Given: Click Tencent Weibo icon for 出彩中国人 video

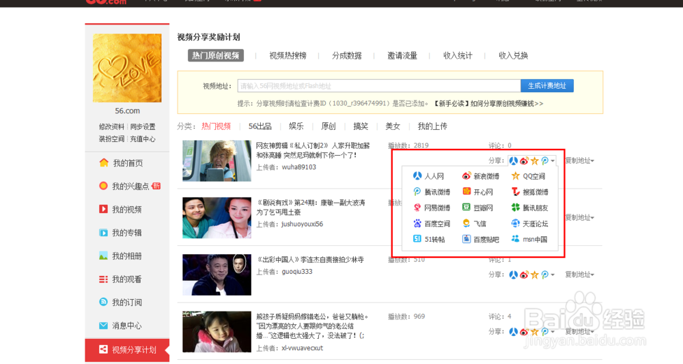Looking at the screenshot, I should (x=544, y=275).
